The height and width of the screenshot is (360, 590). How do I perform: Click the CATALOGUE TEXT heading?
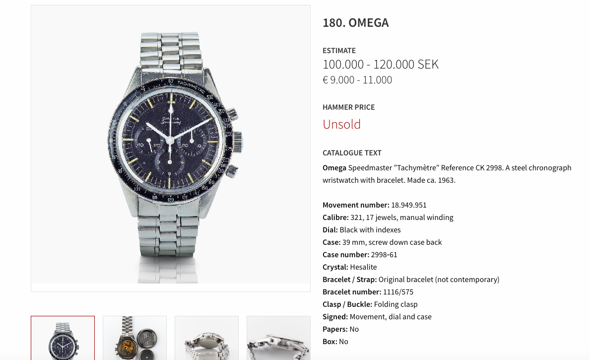click(352, 153)
